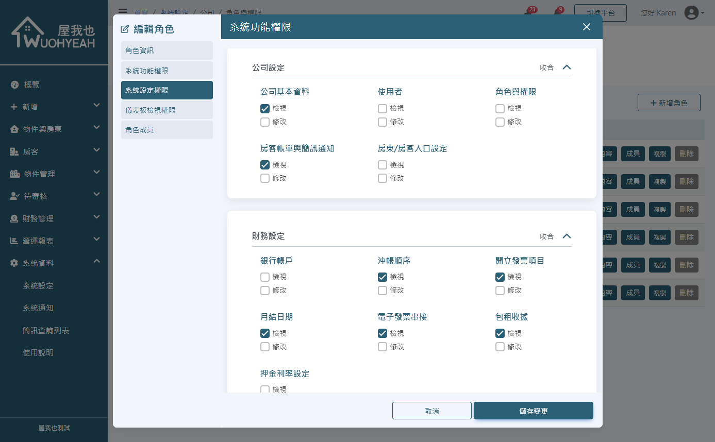Uncheck 檢視 under 月結日期
Screen dimensions: 715x442
[x=265, y=333]
